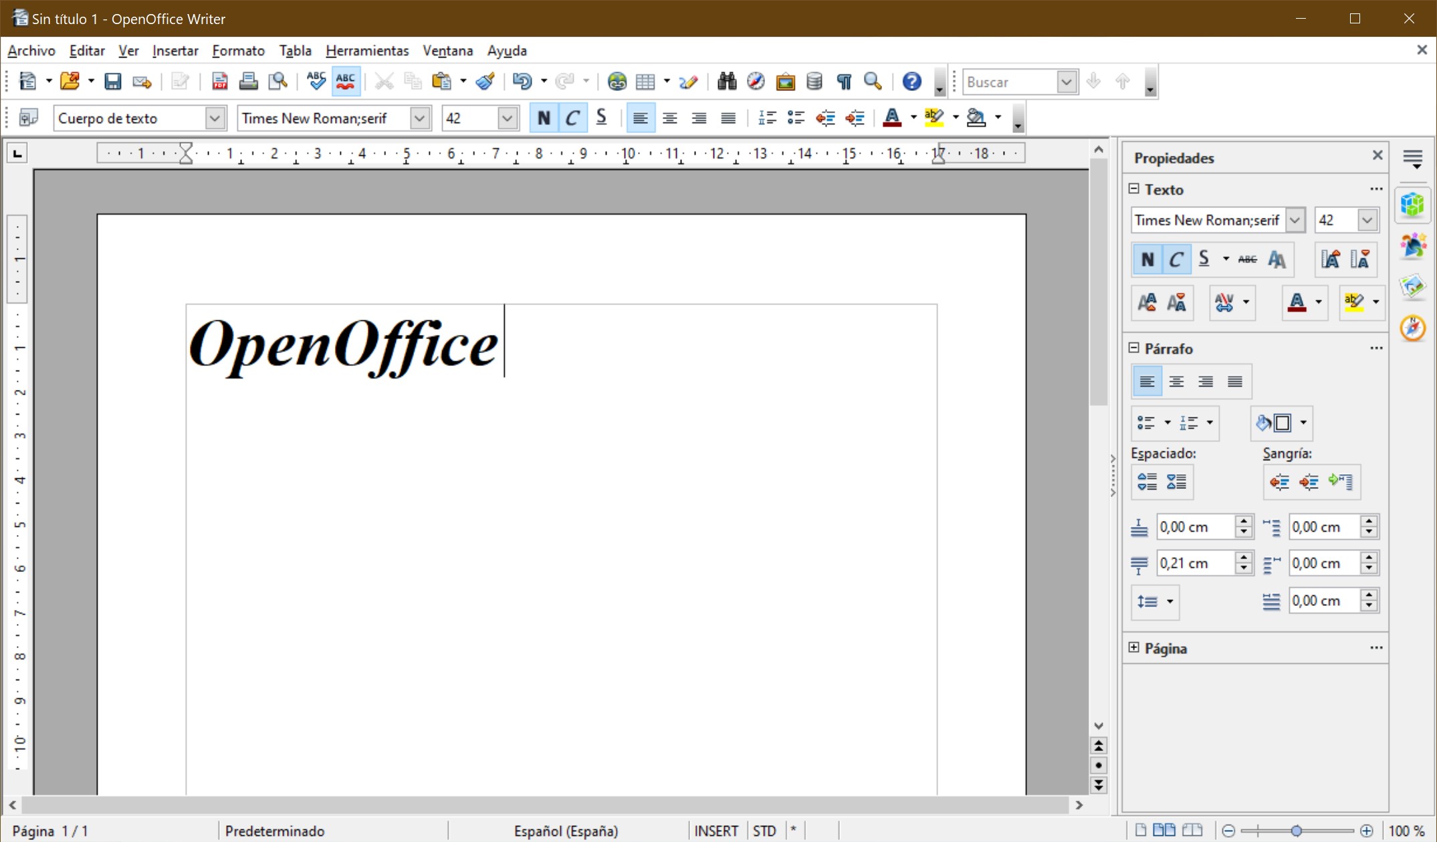Open the Archivo menu
The width and height of the screenshot is (1437, 842).
tap(30, 50)
